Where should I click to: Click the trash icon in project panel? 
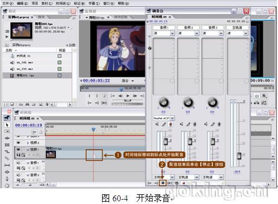[x=47, y=104]
